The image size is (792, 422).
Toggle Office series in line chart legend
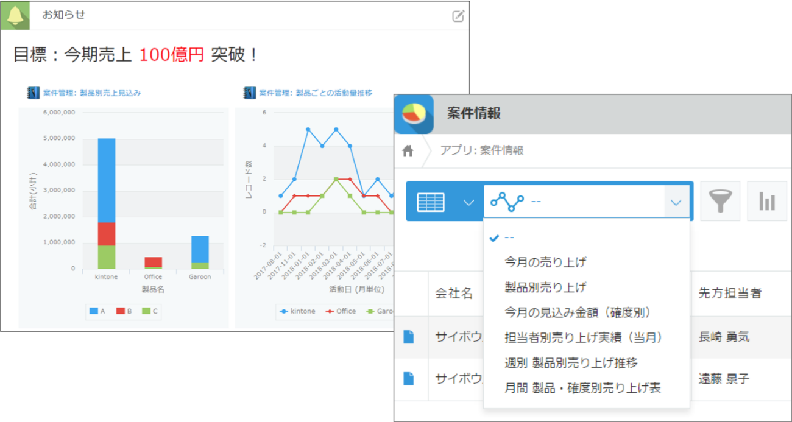pos(341,311)
